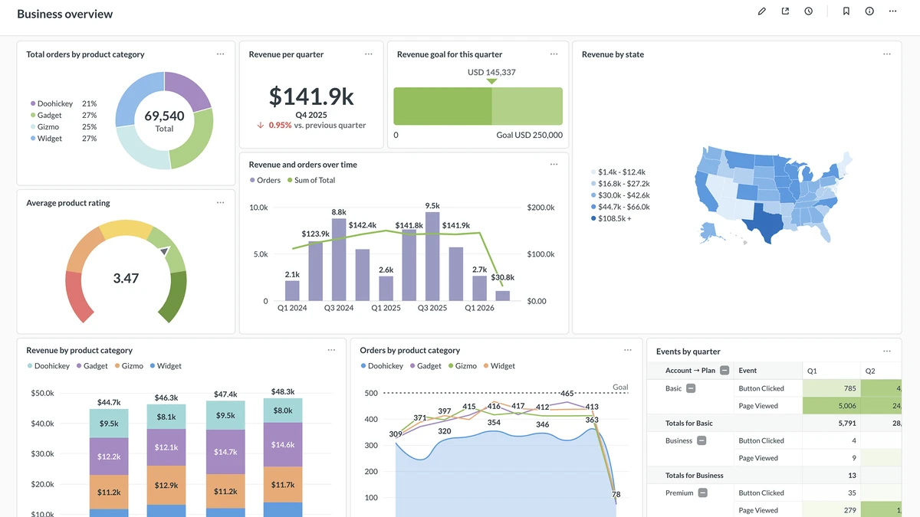
Task: Toggle Sum of Total series in legend
Action: pyautogui.click(x=311, y=180)
